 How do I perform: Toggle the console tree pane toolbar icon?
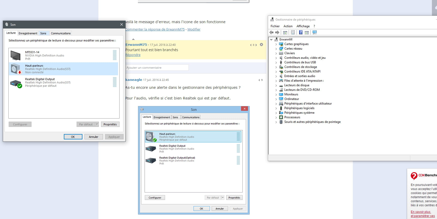coord(285,33)
